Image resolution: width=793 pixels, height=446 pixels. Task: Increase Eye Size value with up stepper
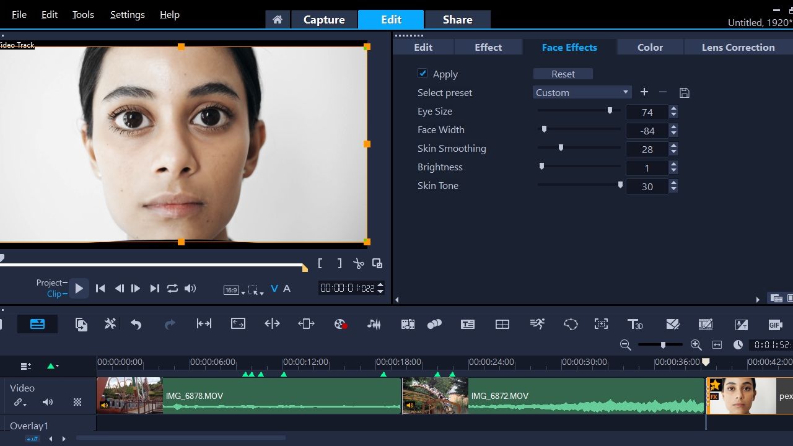(x=673, y=108)
